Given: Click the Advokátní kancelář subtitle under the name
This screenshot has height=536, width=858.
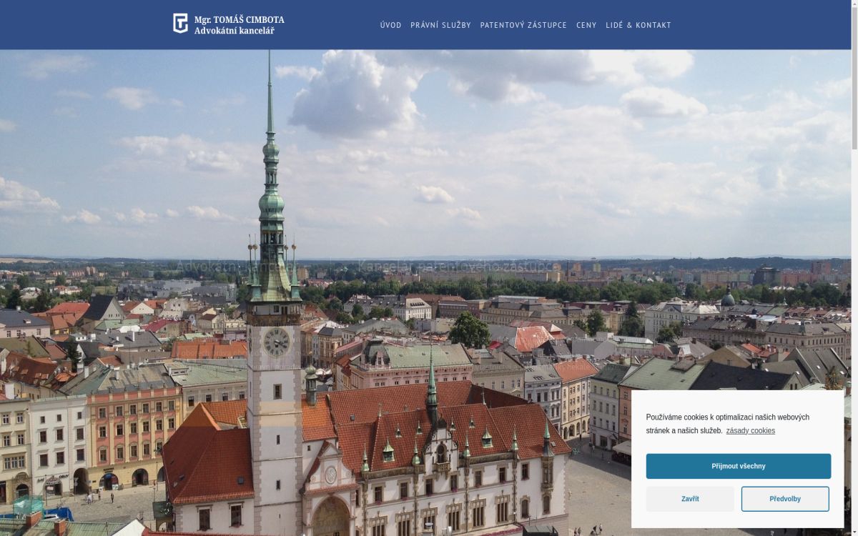Looking at the screenshot, I should pyautogui.click(x=234, y=31).
